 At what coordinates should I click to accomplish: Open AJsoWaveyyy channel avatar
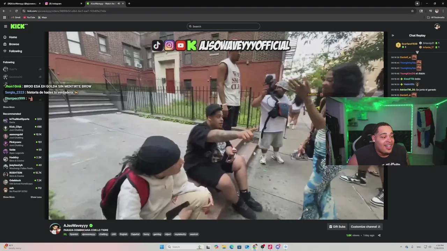(x=55, y=229)
